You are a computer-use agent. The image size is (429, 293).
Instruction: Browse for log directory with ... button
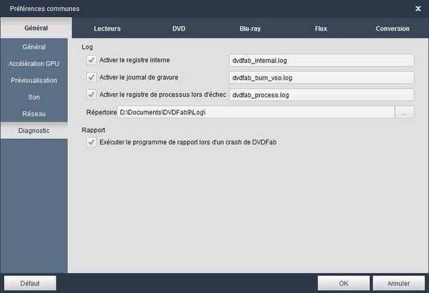tap(404, 112)
